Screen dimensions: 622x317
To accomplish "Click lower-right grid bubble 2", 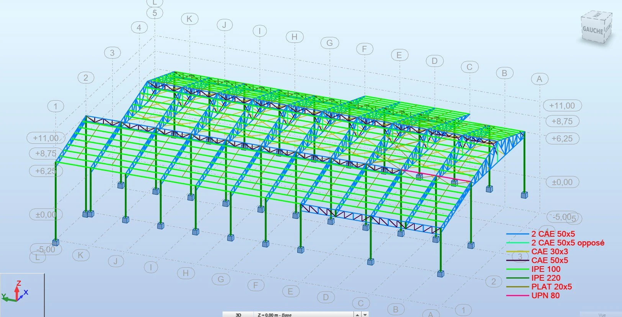I will 493,282.
